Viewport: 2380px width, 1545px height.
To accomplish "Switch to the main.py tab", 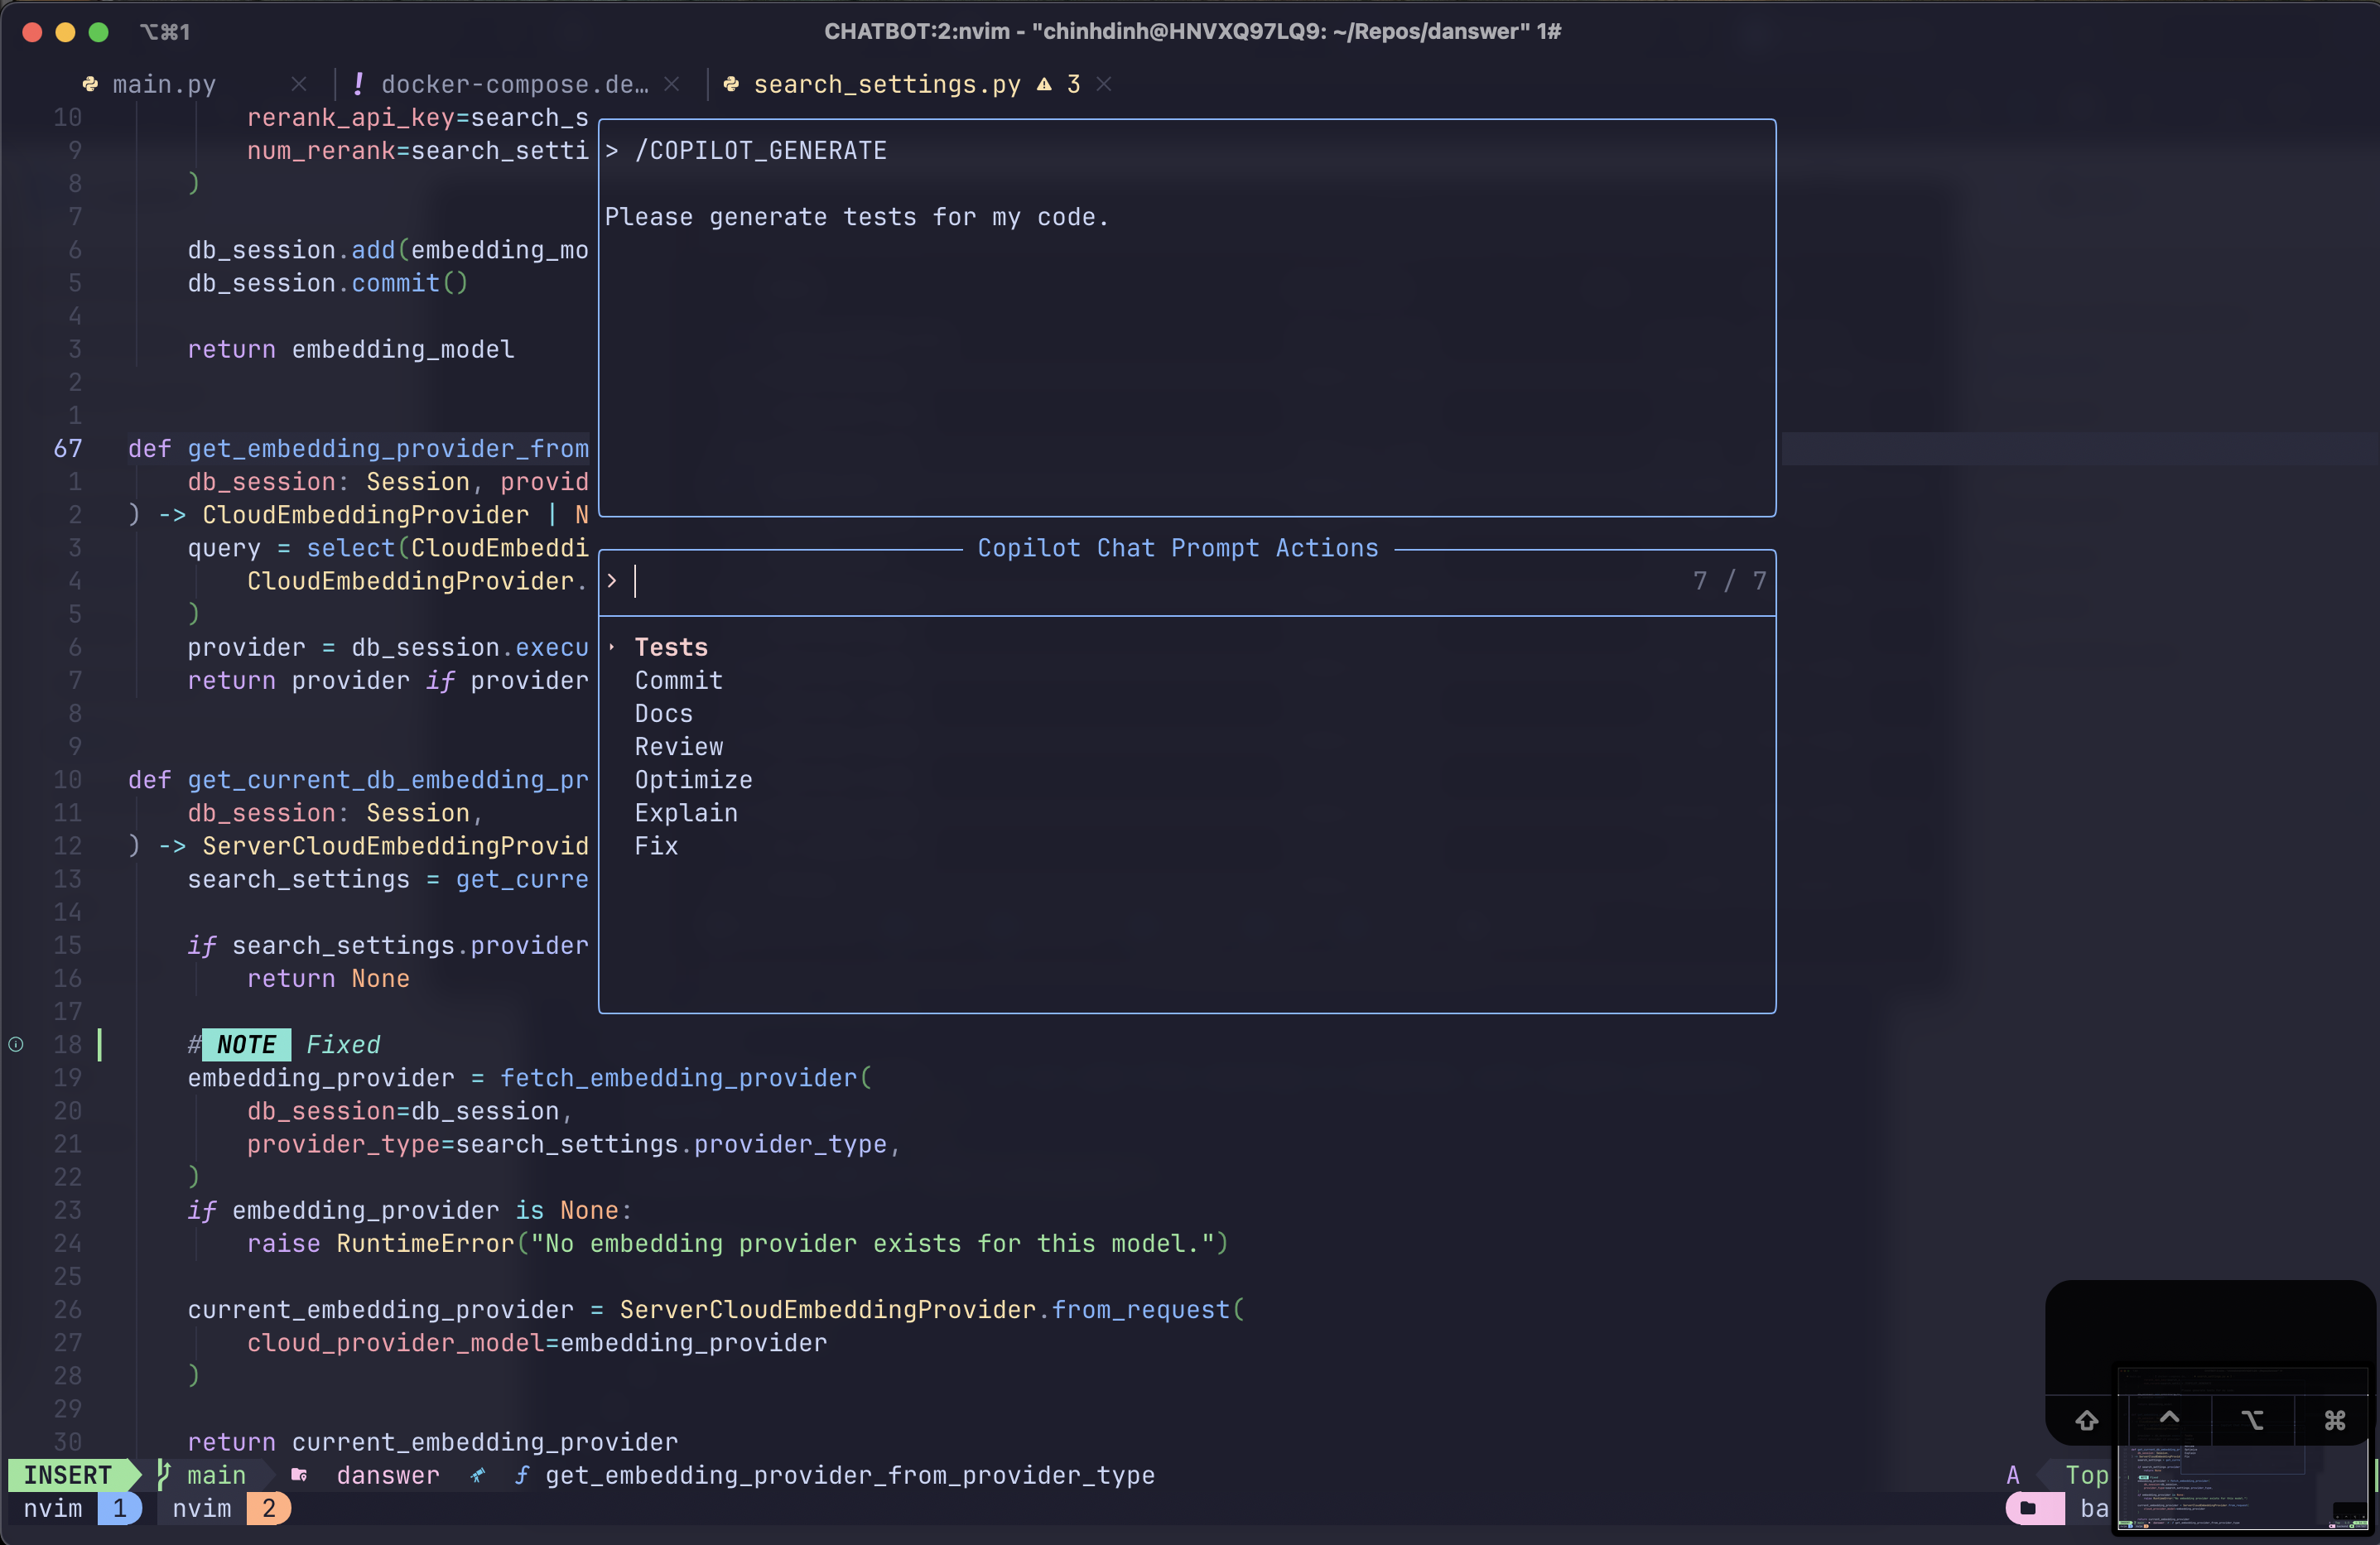I will [x=164, y=85].
